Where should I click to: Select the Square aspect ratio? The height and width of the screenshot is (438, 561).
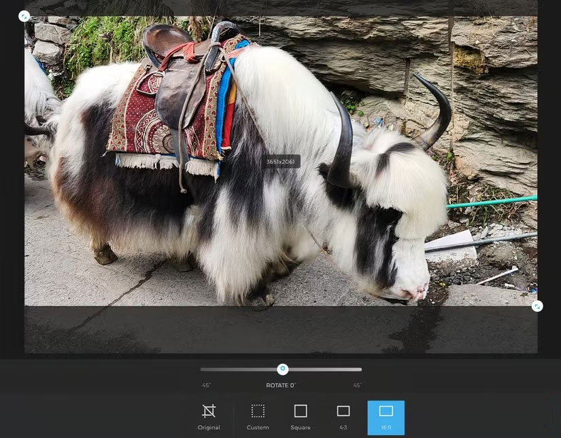301,411
